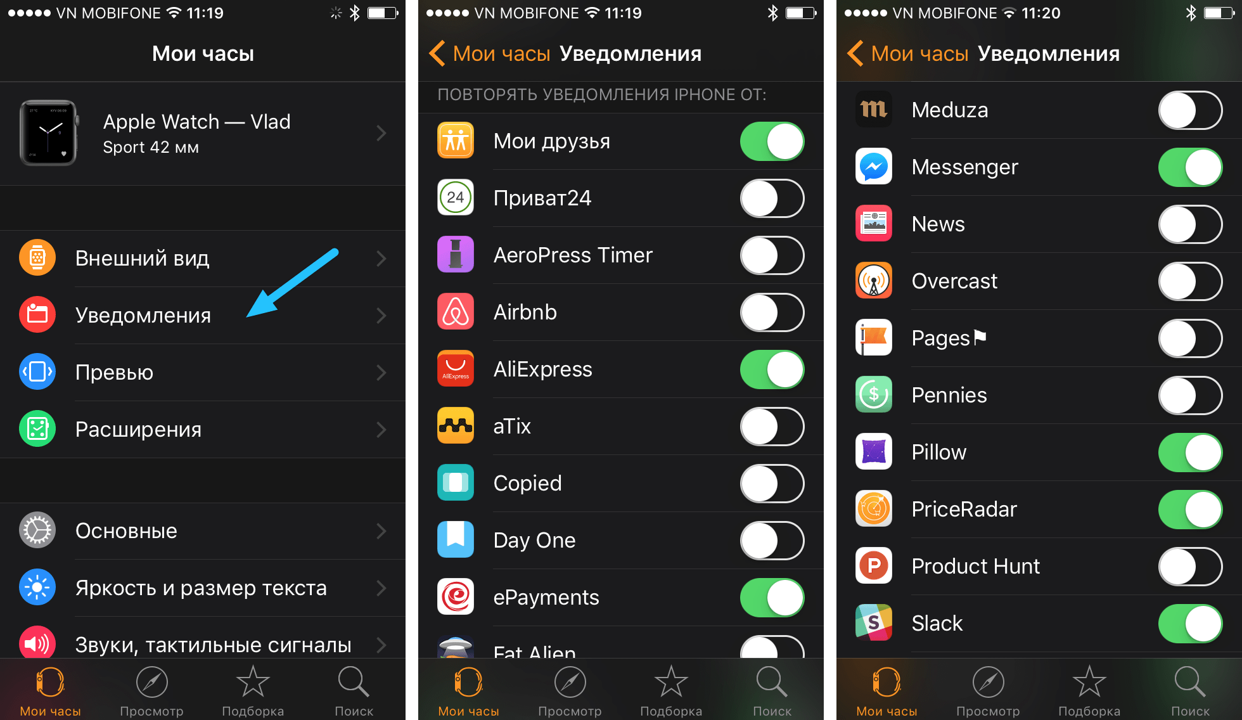Toggle Мои друзья notifications on Apple Watch

click(x=771, y=139)
